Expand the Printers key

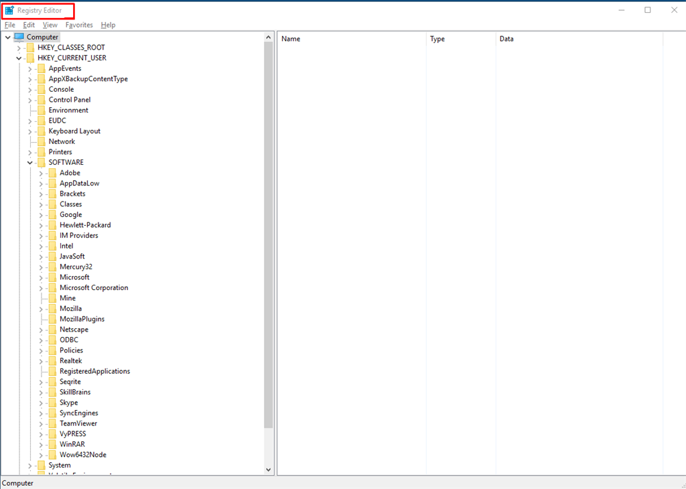point(29,152)
